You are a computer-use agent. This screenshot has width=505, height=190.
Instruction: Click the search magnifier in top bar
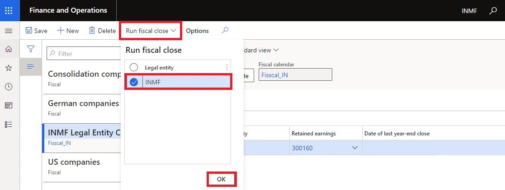tap(493, 11)
